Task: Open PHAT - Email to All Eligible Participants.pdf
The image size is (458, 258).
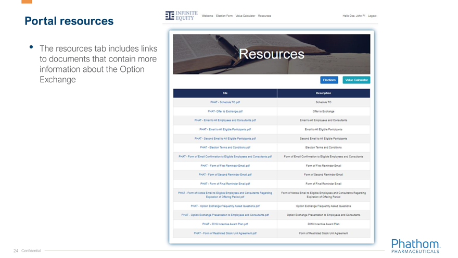Action: (225, 129)
